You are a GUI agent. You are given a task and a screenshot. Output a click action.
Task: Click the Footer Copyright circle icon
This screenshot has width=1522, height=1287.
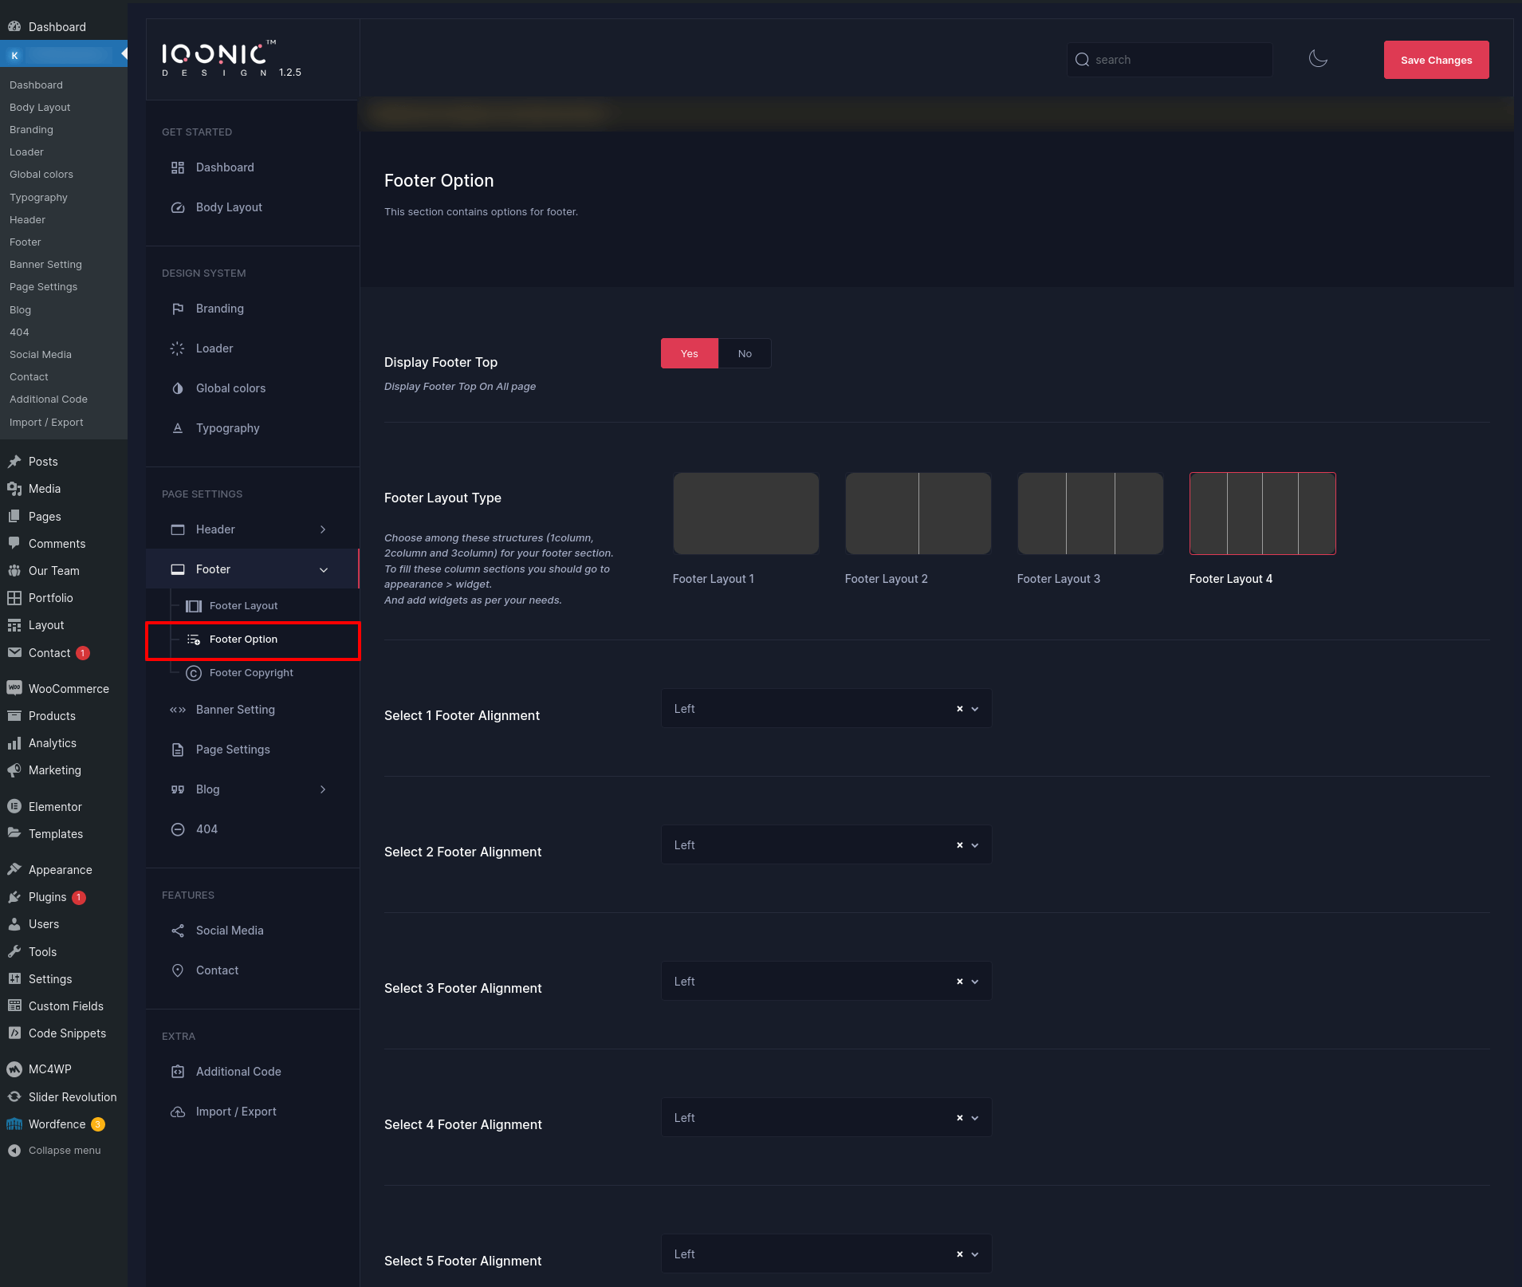(194, 673)
